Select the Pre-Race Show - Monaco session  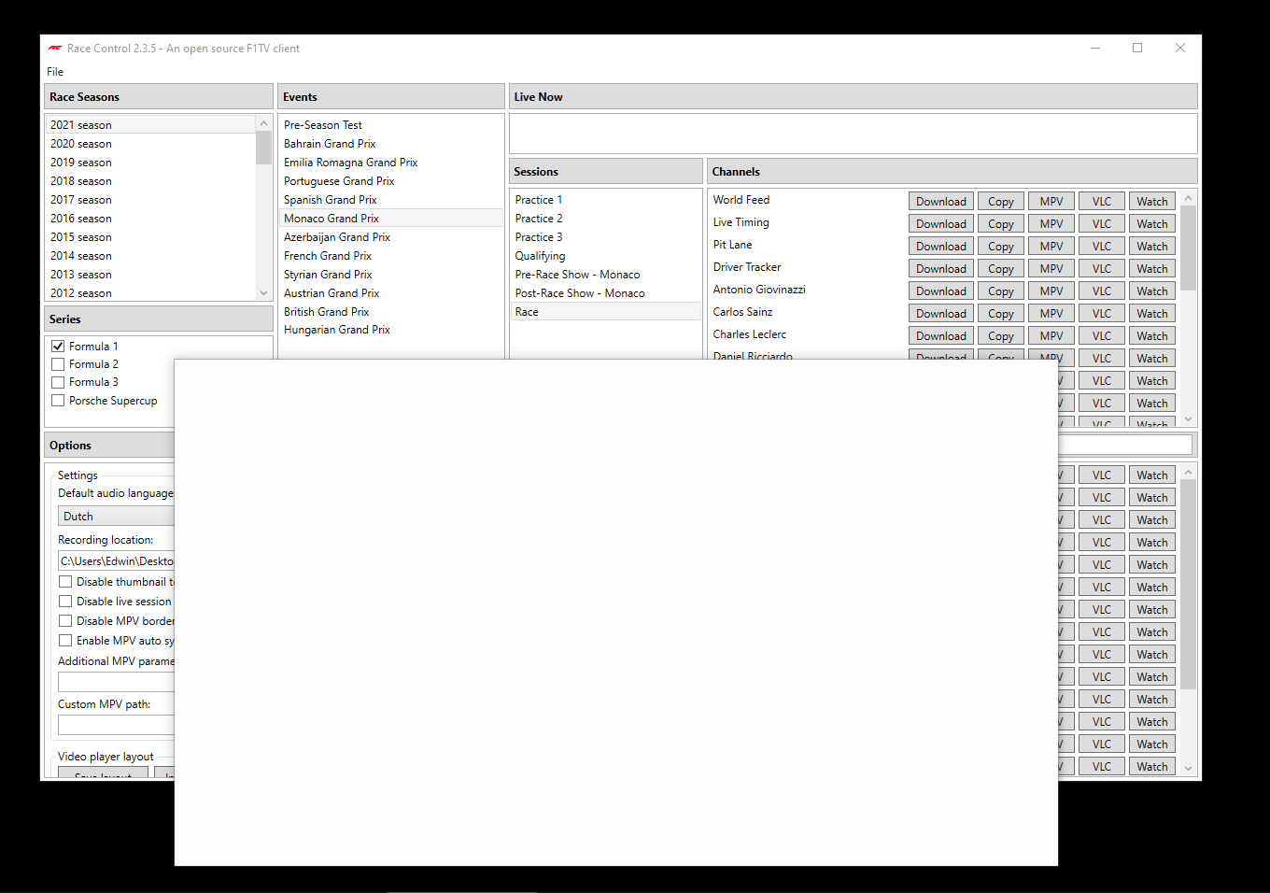[x=577, y=274]
